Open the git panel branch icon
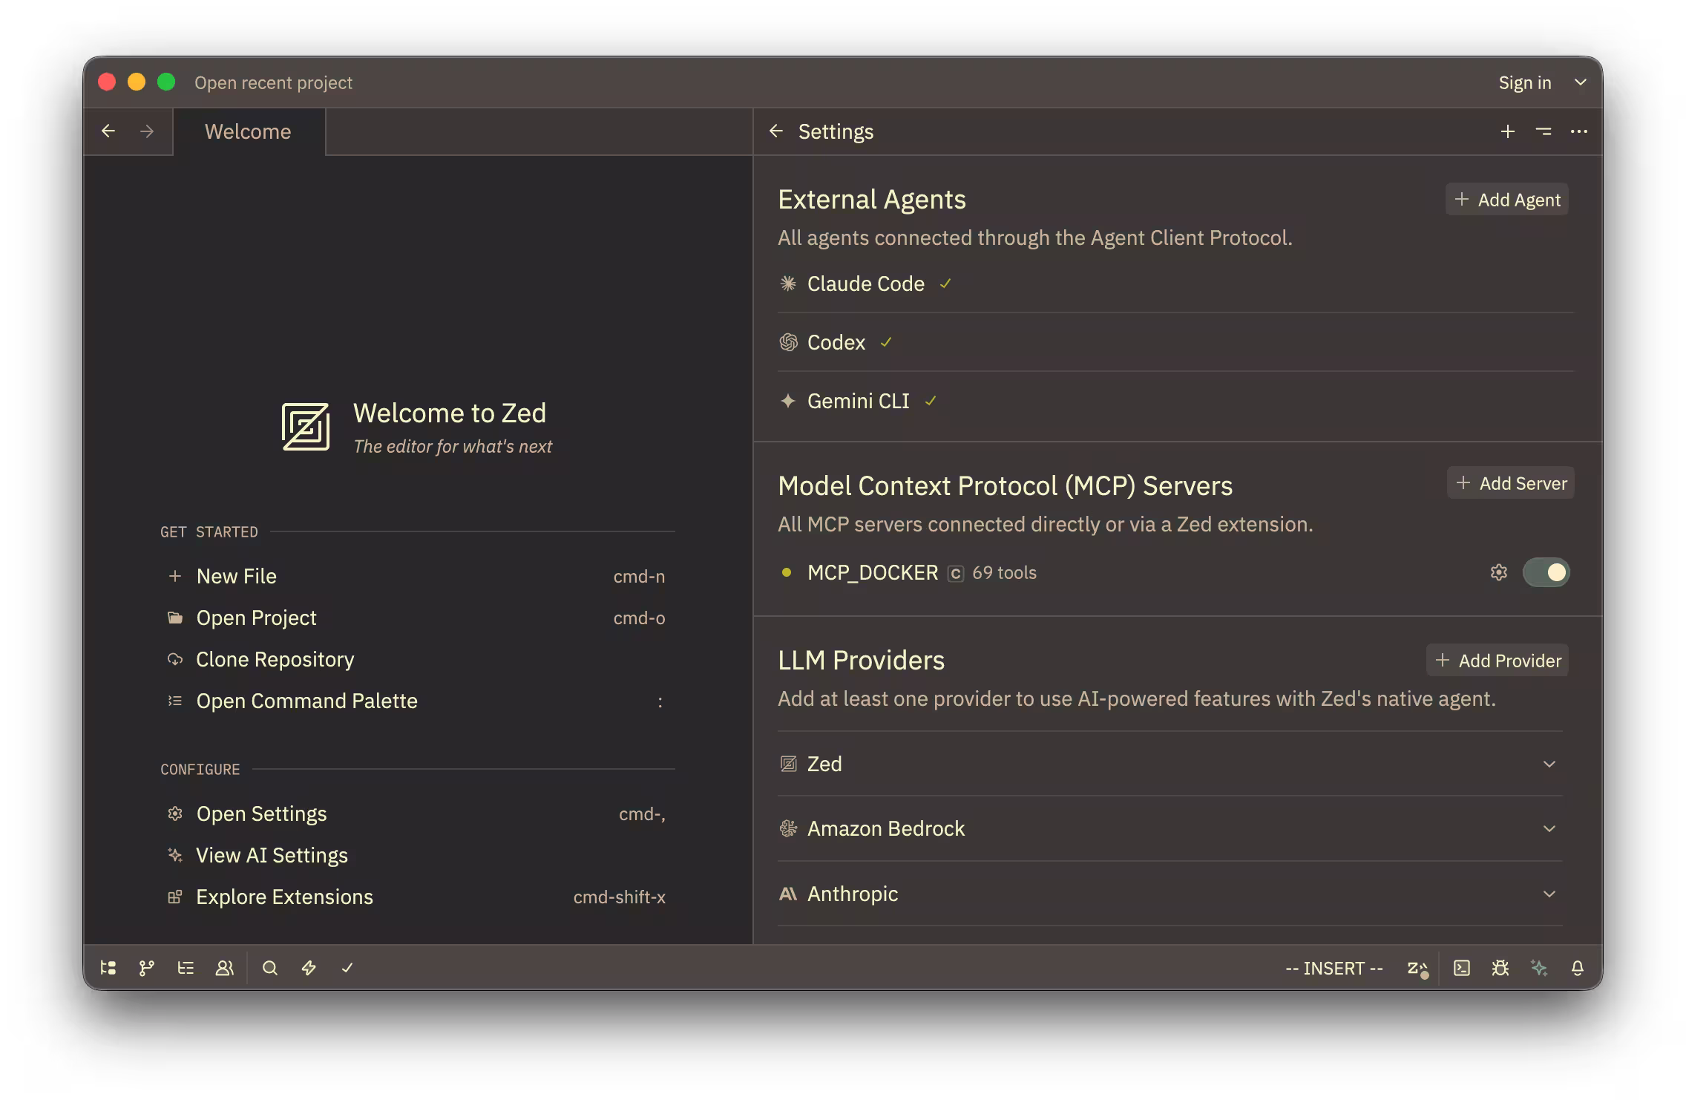The width and height of the screenshot is (1686, 1100). [x=146, y=968]
